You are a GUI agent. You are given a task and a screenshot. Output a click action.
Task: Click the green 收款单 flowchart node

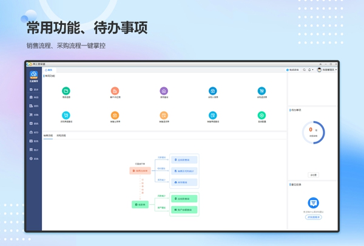(x=140, y=205)
